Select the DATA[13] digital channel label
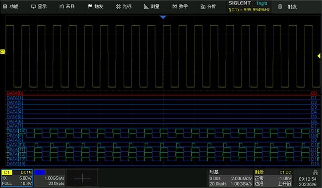 16,159
